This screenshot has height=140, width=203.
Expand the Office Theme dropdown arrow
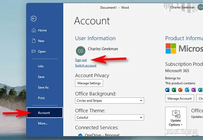coord(141,117)
